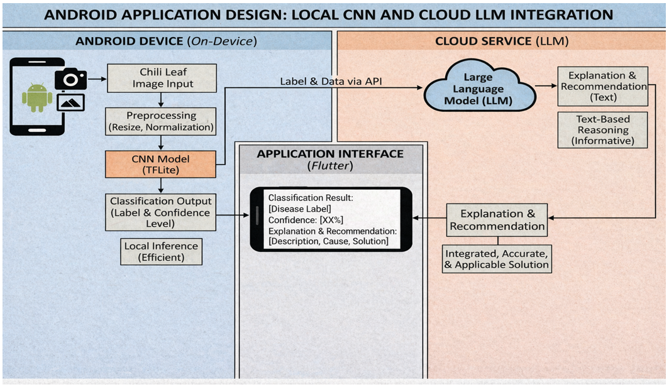Click the 'Confidence: [XX%]' line
The width and height of the screenshot is (669, 387).
pos(306,220)
